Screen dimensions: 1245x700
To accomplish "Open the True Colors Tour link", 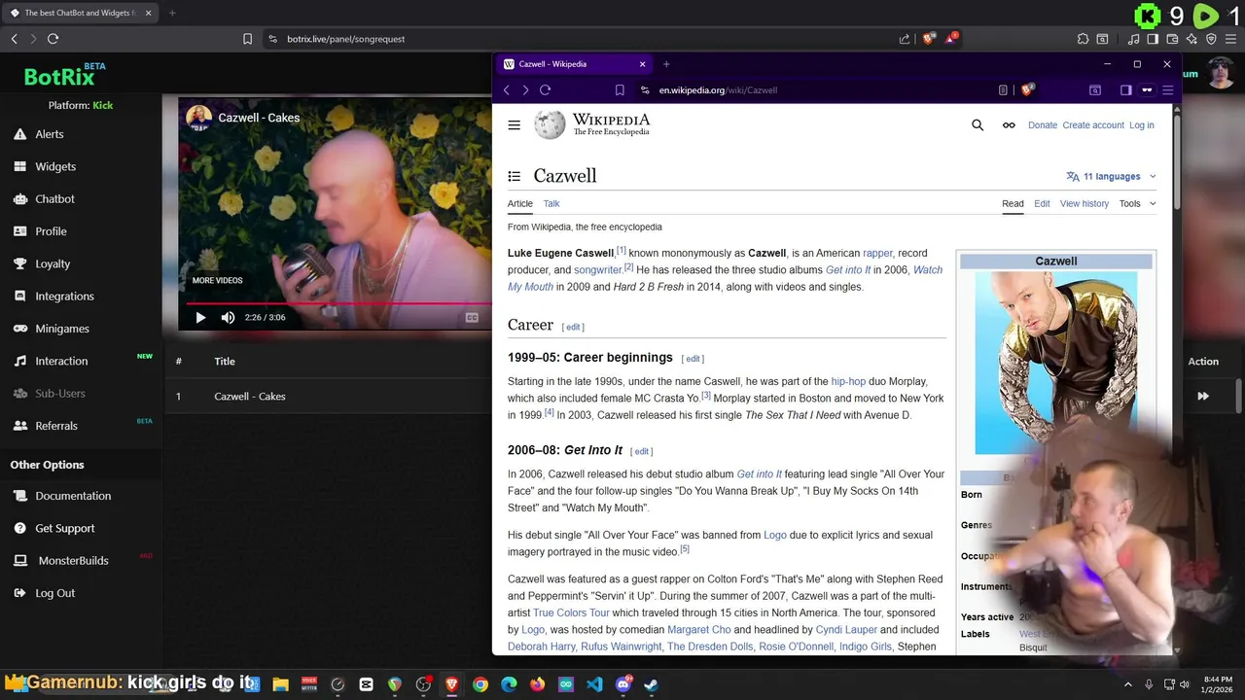I will (571, 613).
